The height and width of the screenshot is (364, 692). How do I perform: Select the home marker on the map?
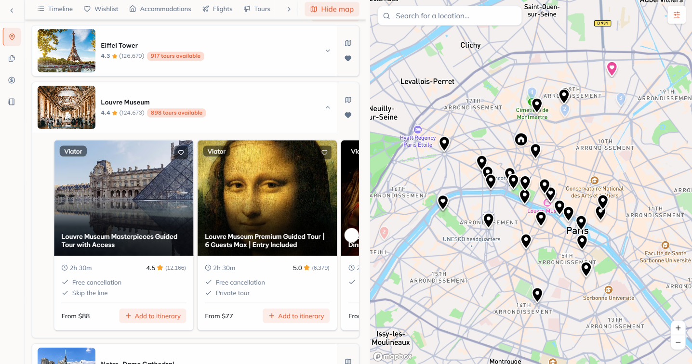tap(520, 140)
